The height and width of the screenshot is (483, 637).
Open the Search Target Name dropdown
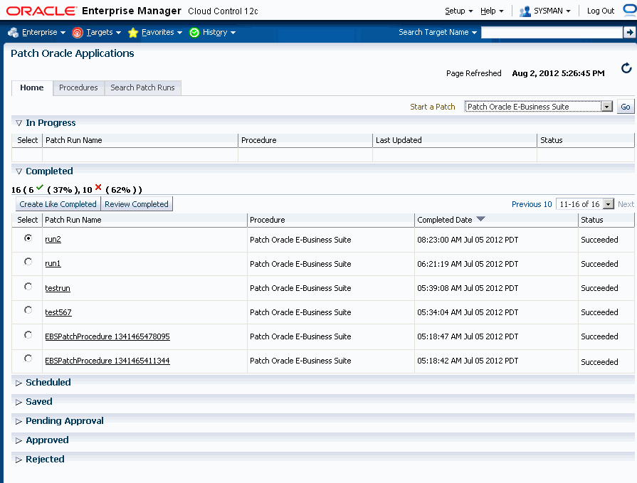coord(438,33)
